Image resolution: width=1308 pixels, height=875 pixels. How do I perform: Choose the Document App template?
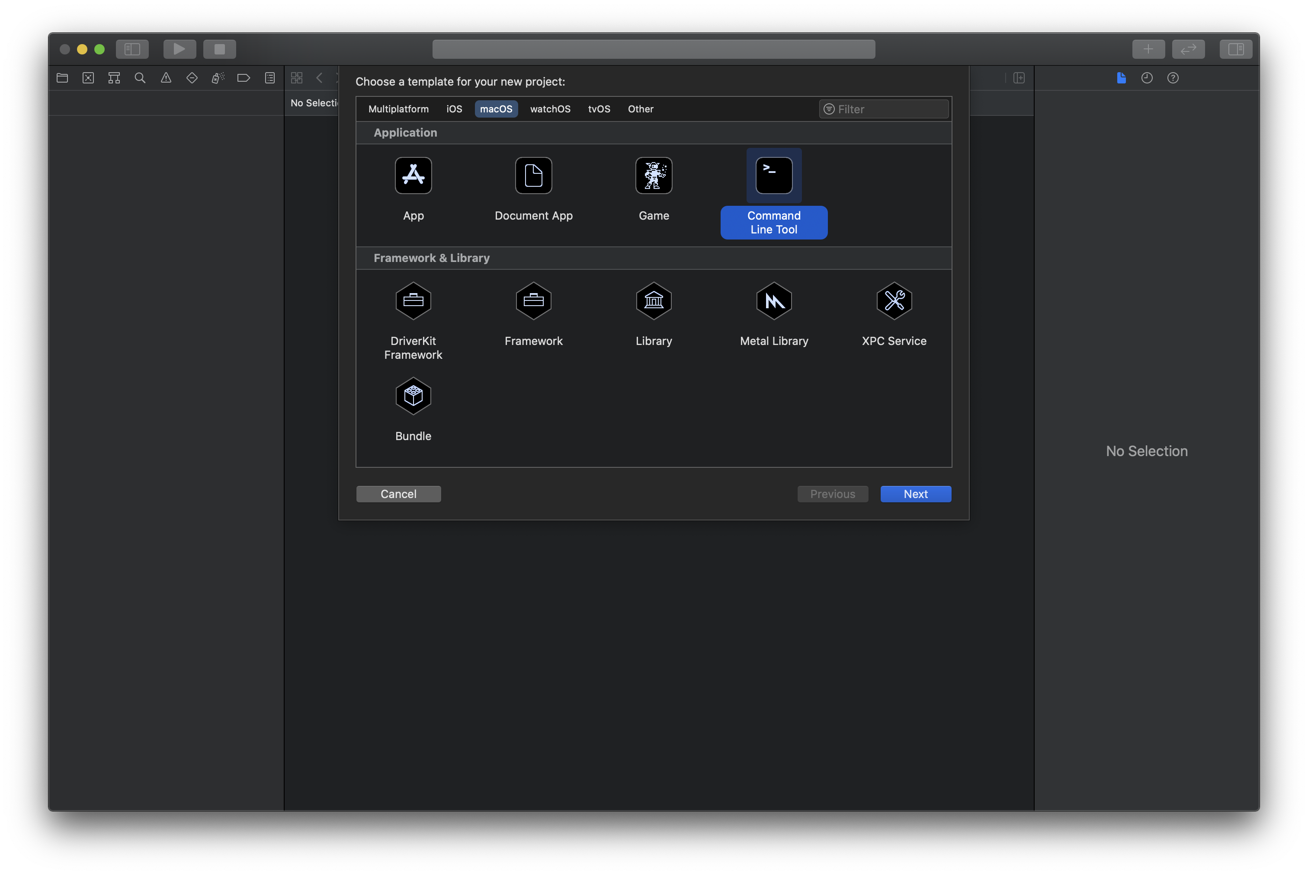coord(533,175)
